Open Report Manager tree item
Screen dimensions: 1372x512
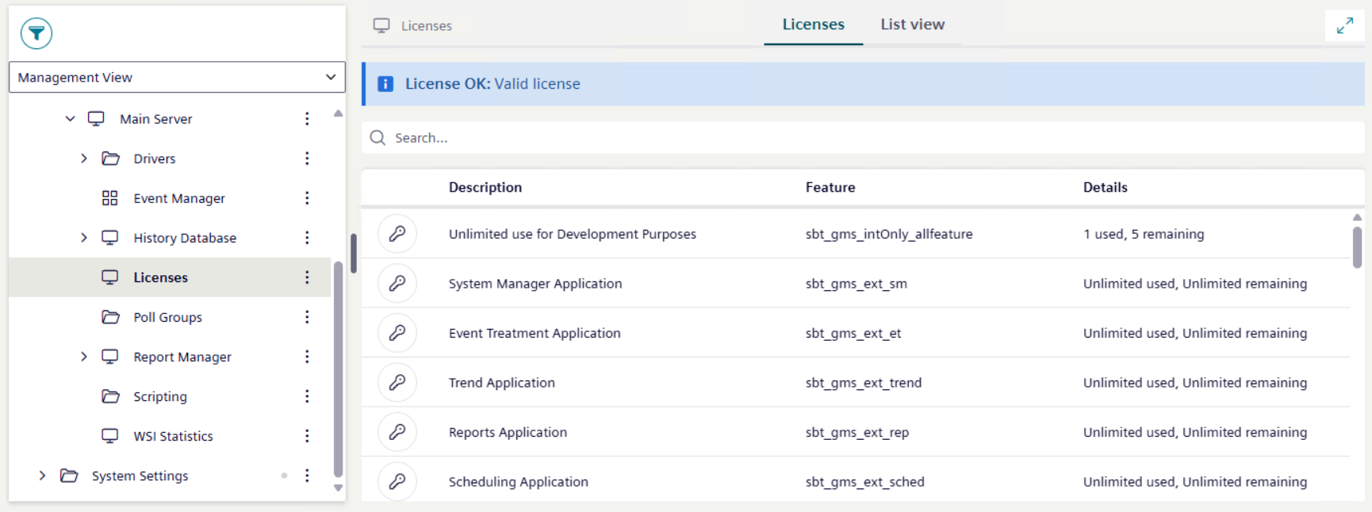point(182,357)
